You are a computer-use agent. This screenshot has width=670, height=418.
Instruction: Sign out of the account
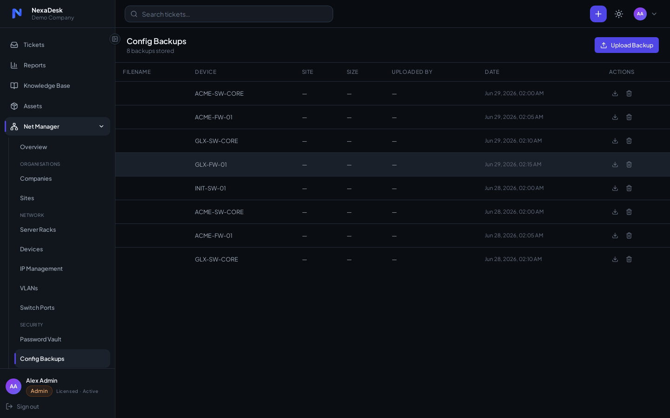pyautogui.click(x=22, y=406)
